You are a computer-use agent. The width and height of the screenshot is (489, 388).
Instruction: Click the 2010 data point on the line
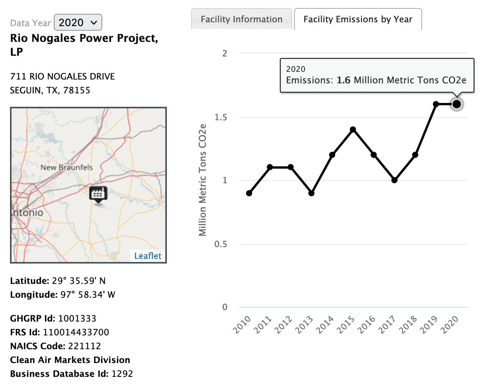(249, 193)
